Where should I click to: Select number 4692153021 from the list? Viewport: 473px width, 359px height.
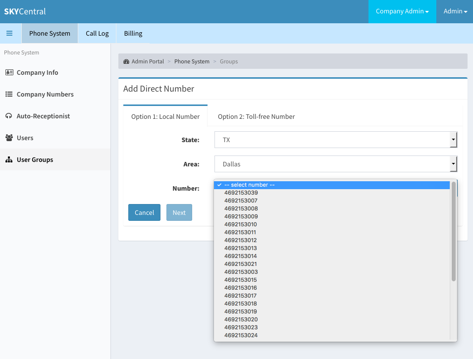[x=332, y=264]
